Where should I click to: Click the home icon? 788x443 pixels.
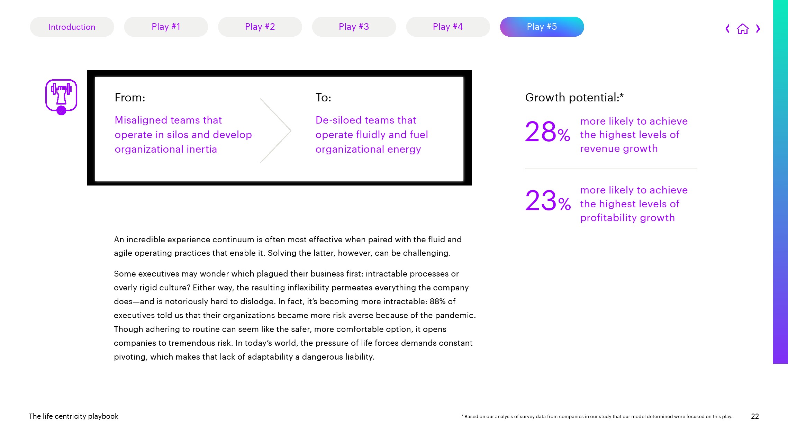click(x=743, y=29)
